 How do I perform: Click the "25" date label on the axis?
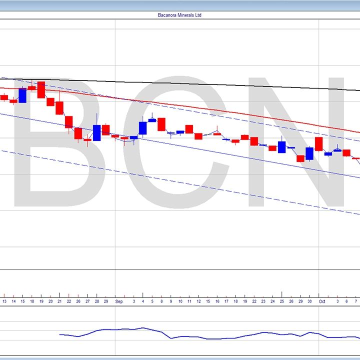[281, 302]
